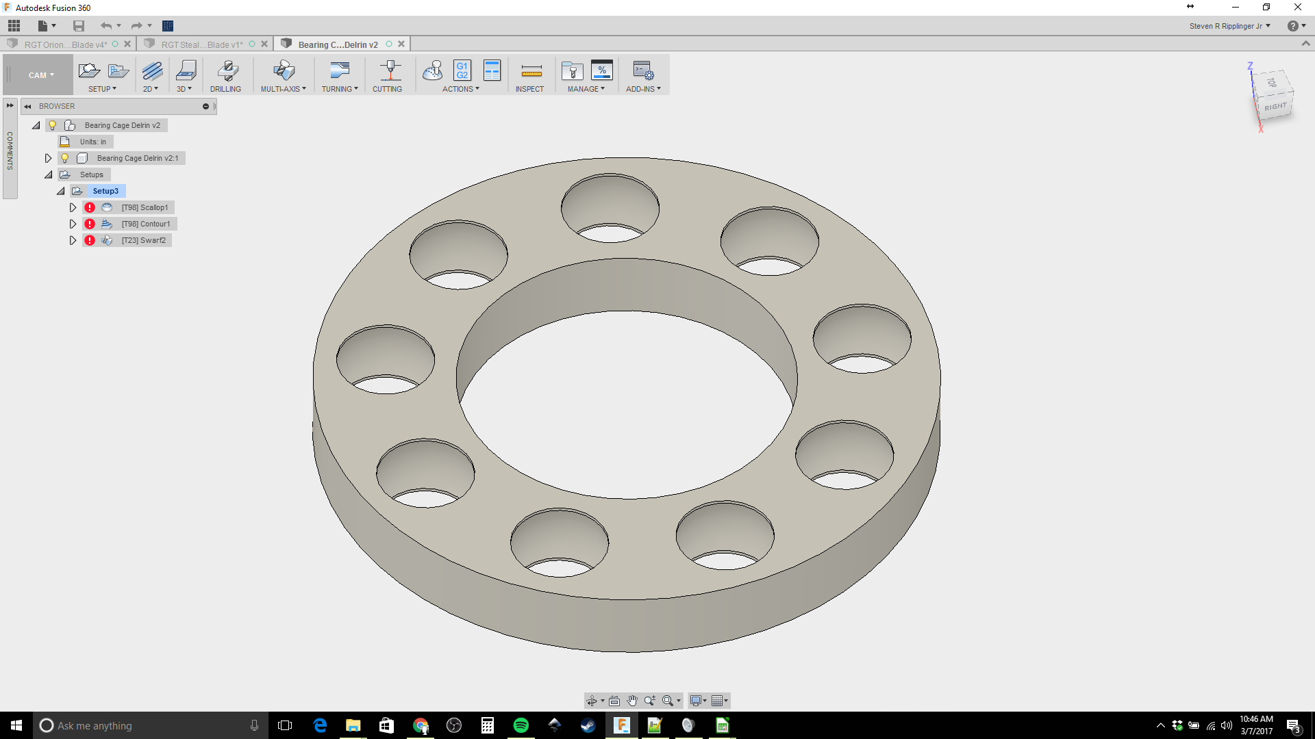Select the 2D Adaptive Clearing tool icon
The height and width of the screenshot is (739, 1315).
(152, 70)
